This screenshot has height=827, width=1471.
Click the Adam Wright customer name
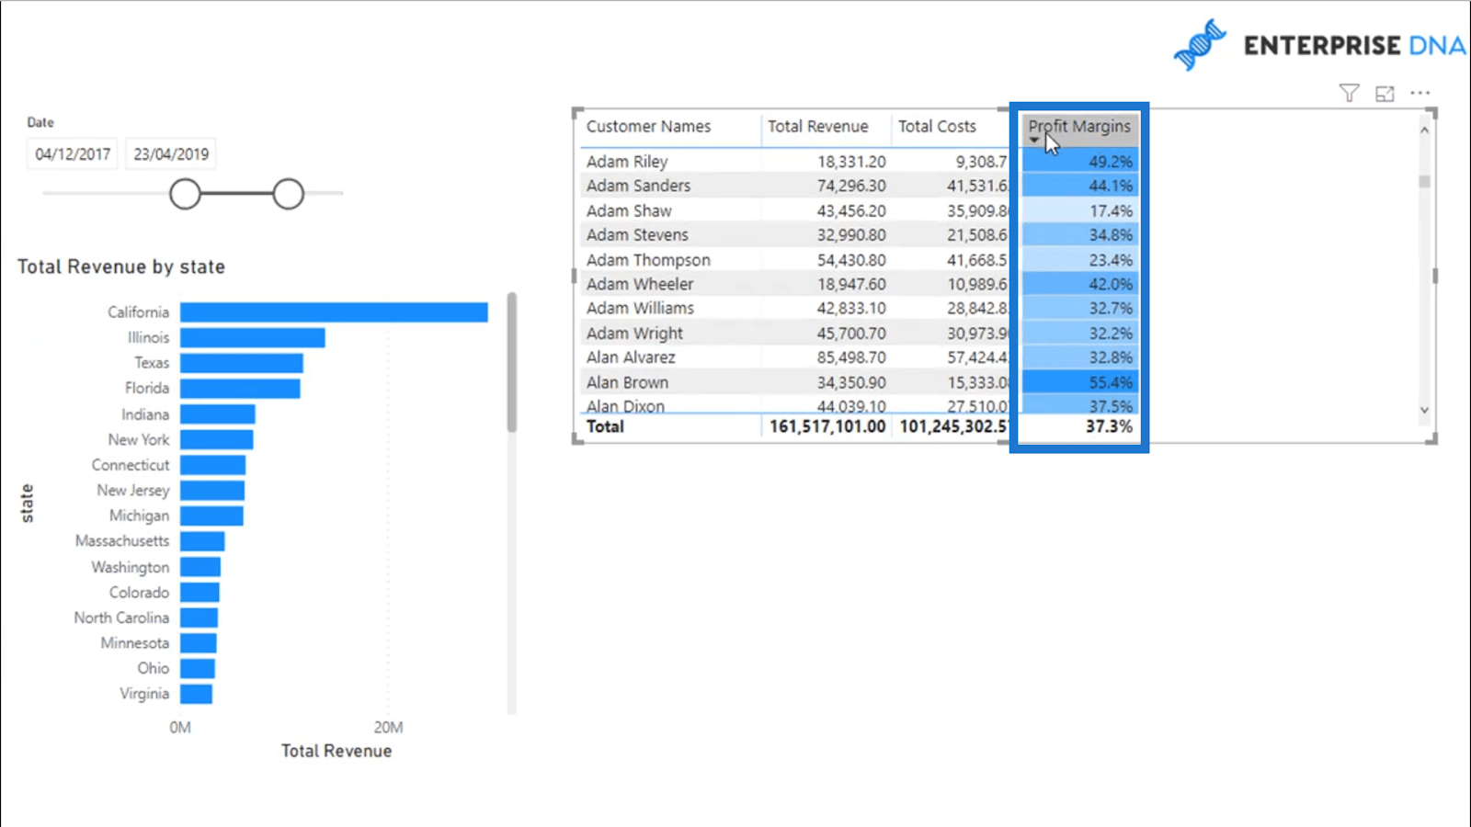(635, 334)
